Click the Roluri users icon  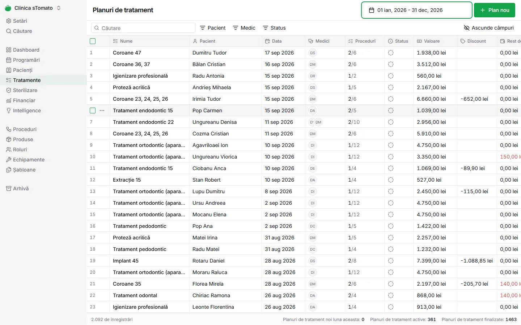(x=9, y=149)
